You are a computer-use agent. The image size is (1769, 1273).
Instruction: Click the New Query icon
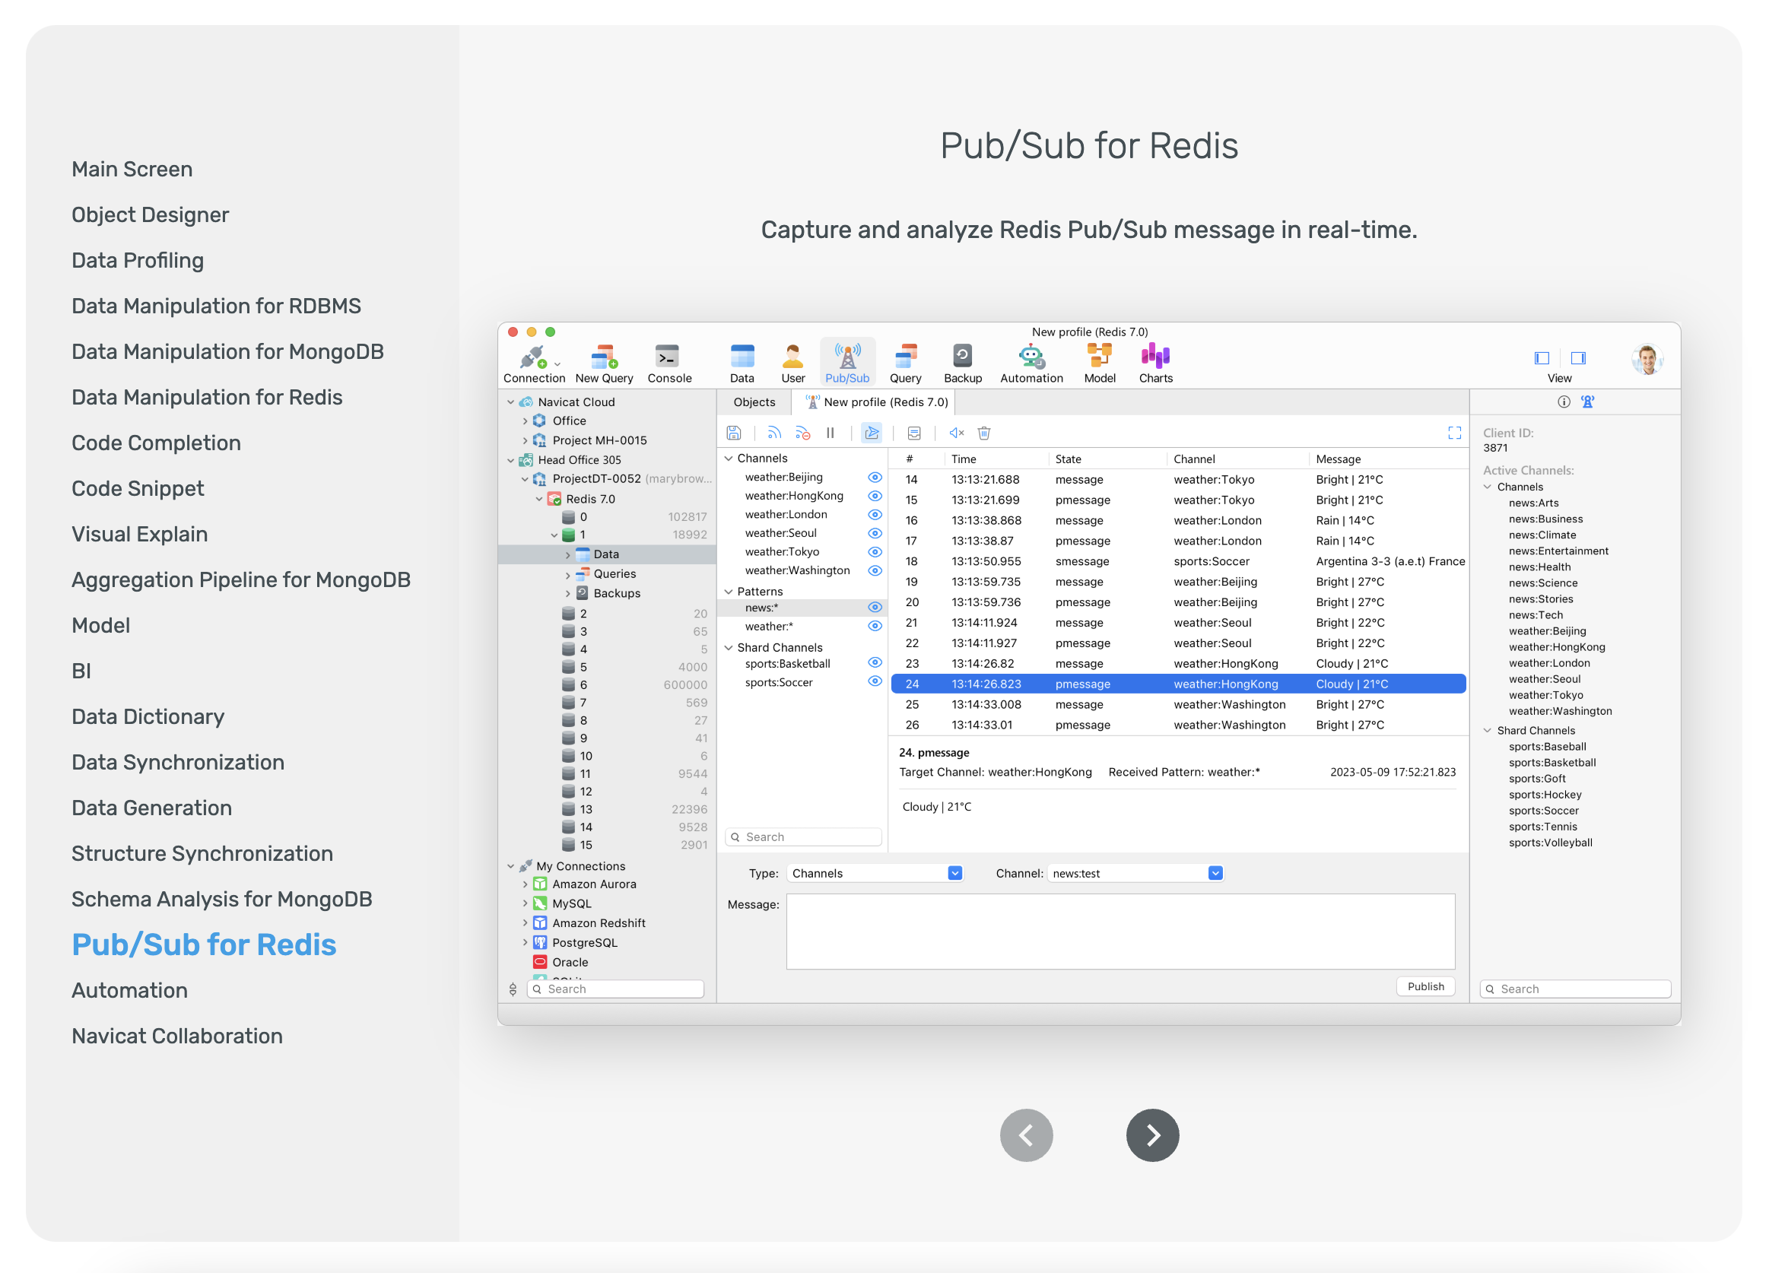tap(604, 363)
